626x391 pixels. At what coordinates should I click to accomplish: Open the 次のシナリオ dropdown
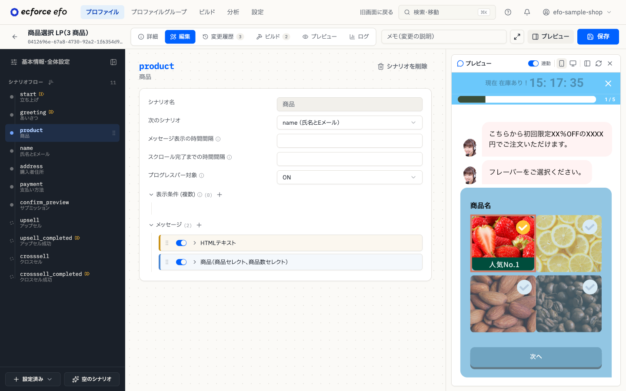[350, 123]
